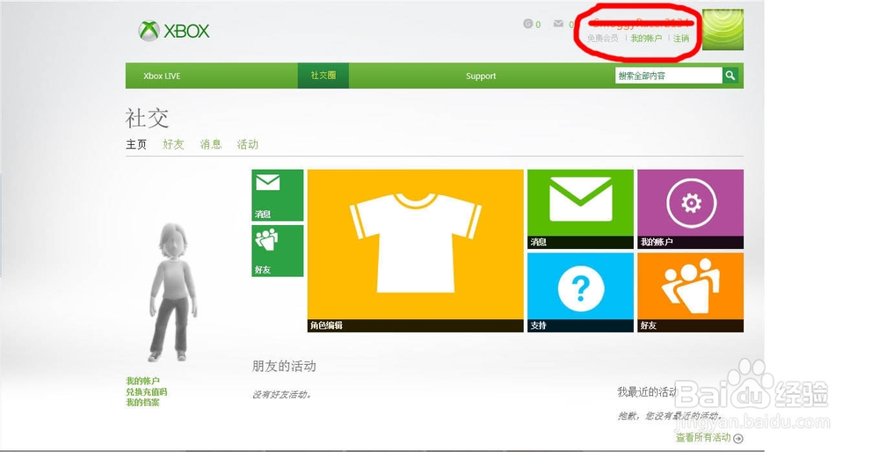Open the small green 消息 tile
This screenshot has height=452, width=879.
(278, 195)
